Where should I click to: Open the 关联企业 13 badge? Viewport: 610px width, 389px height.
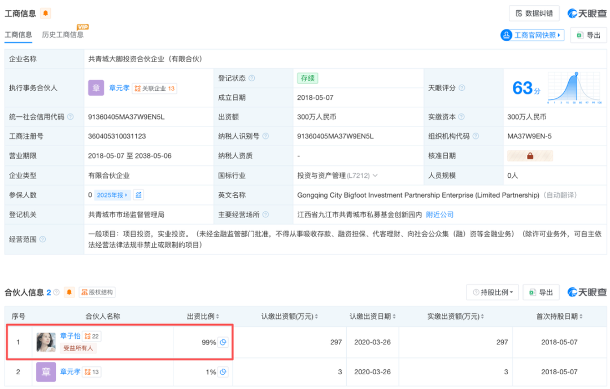tap(154, 88)
